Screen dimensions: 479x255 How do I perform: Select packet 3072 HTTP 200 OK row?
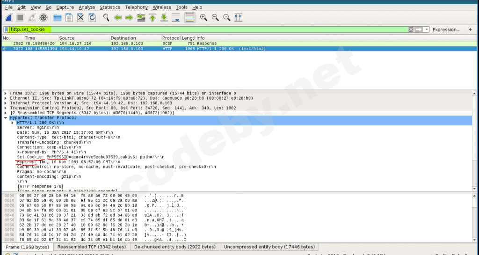tap(240, 49)
